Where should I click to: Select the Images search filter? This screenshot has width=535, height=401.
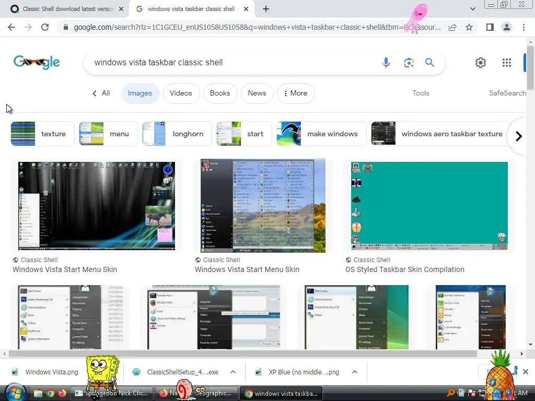(x=140, y=93)
